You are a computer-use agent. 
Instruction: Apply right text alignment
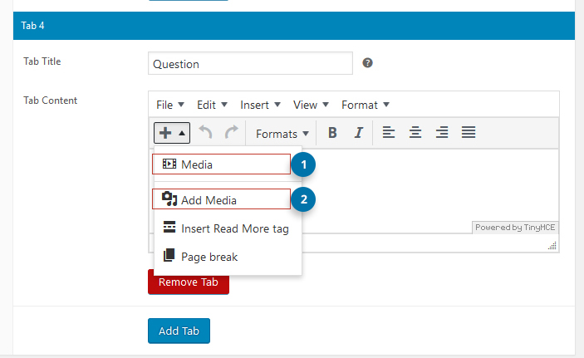442,133
